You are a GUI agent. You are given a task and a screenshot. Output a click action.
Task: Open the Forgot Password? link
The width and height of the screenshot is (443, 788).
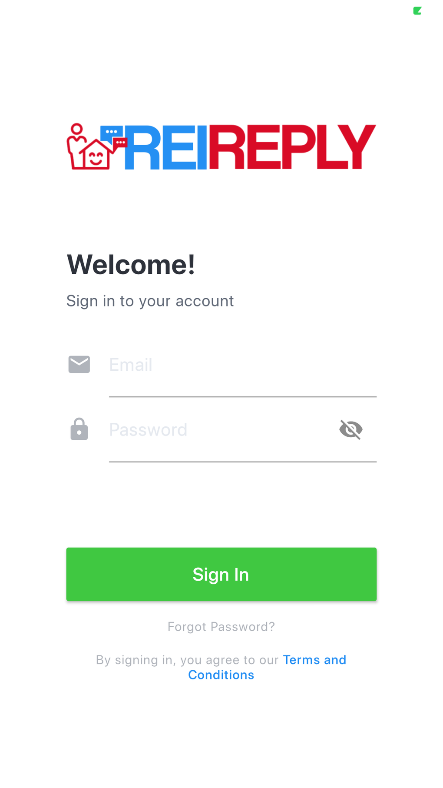coord(221,627)
